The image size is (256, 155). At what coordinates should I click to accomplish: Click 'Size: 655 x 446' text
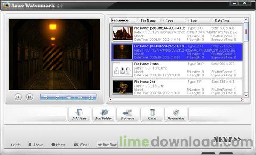(223, 82)
